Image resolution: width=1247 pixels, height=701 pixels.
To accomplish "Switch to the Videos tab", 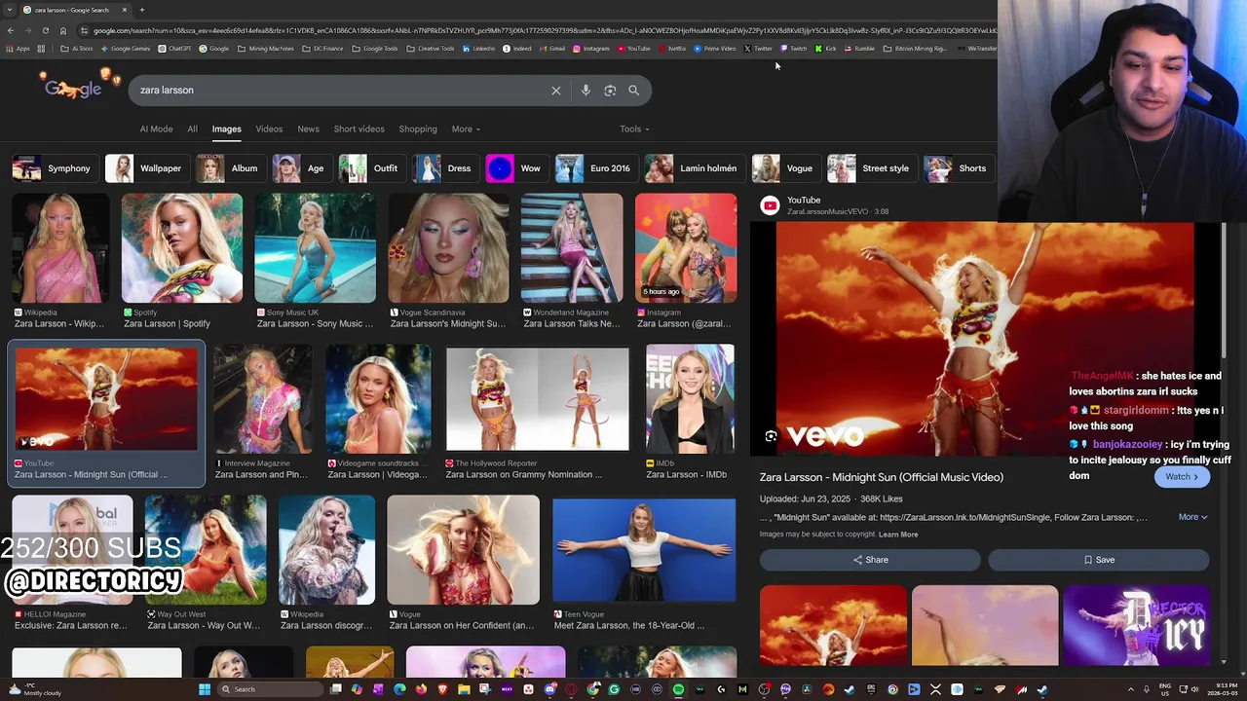I will pos(269,129).
